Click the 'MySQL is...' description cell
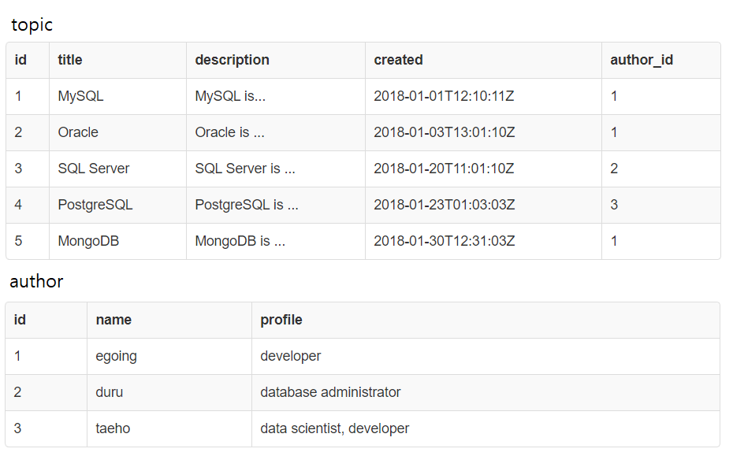 [x=276, y=96]
